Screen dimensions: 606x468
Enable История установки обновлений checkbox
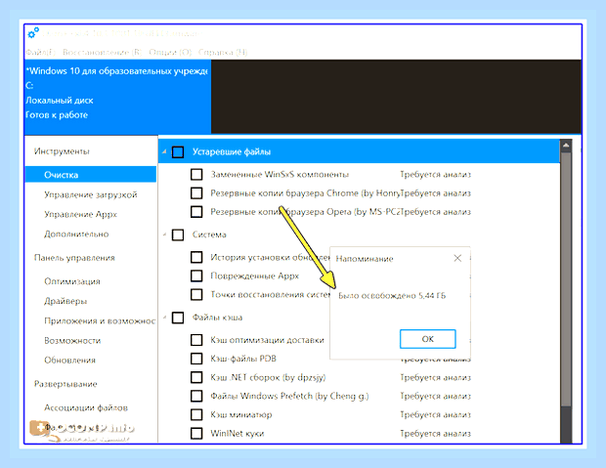point(196,257)
